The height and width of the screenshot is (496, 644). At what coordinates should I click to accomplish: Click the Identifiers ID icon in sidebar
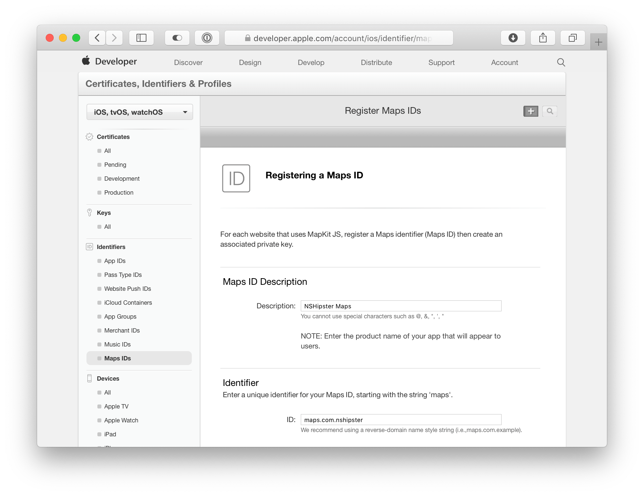[89, 247]
